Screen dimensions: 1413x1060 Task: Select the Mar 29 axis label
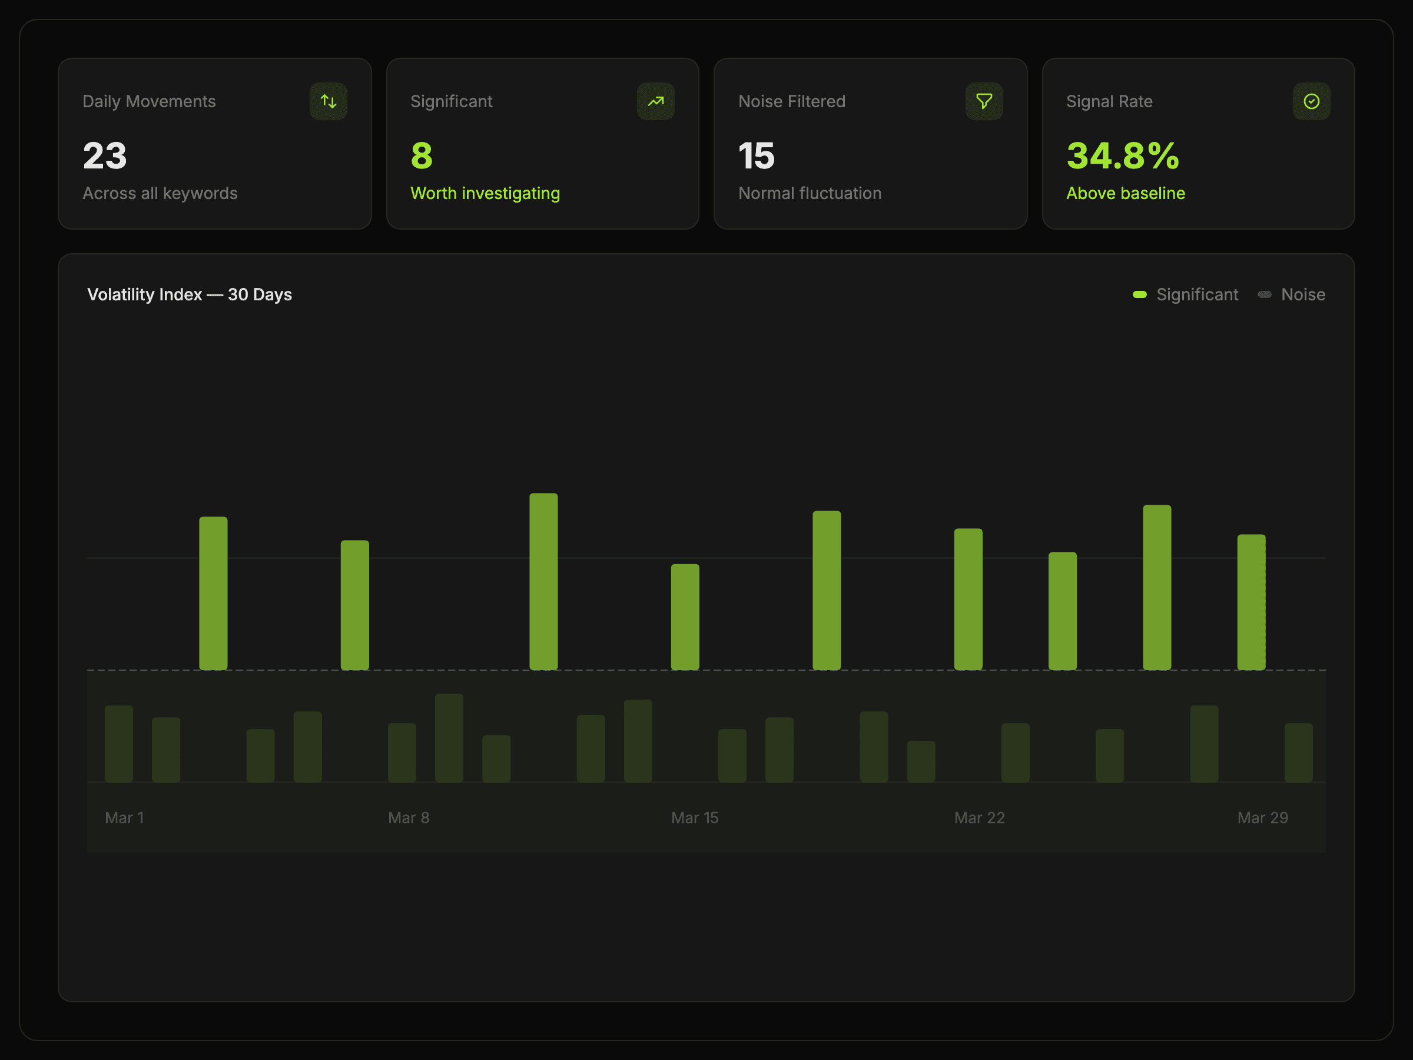click(1262, 818)
